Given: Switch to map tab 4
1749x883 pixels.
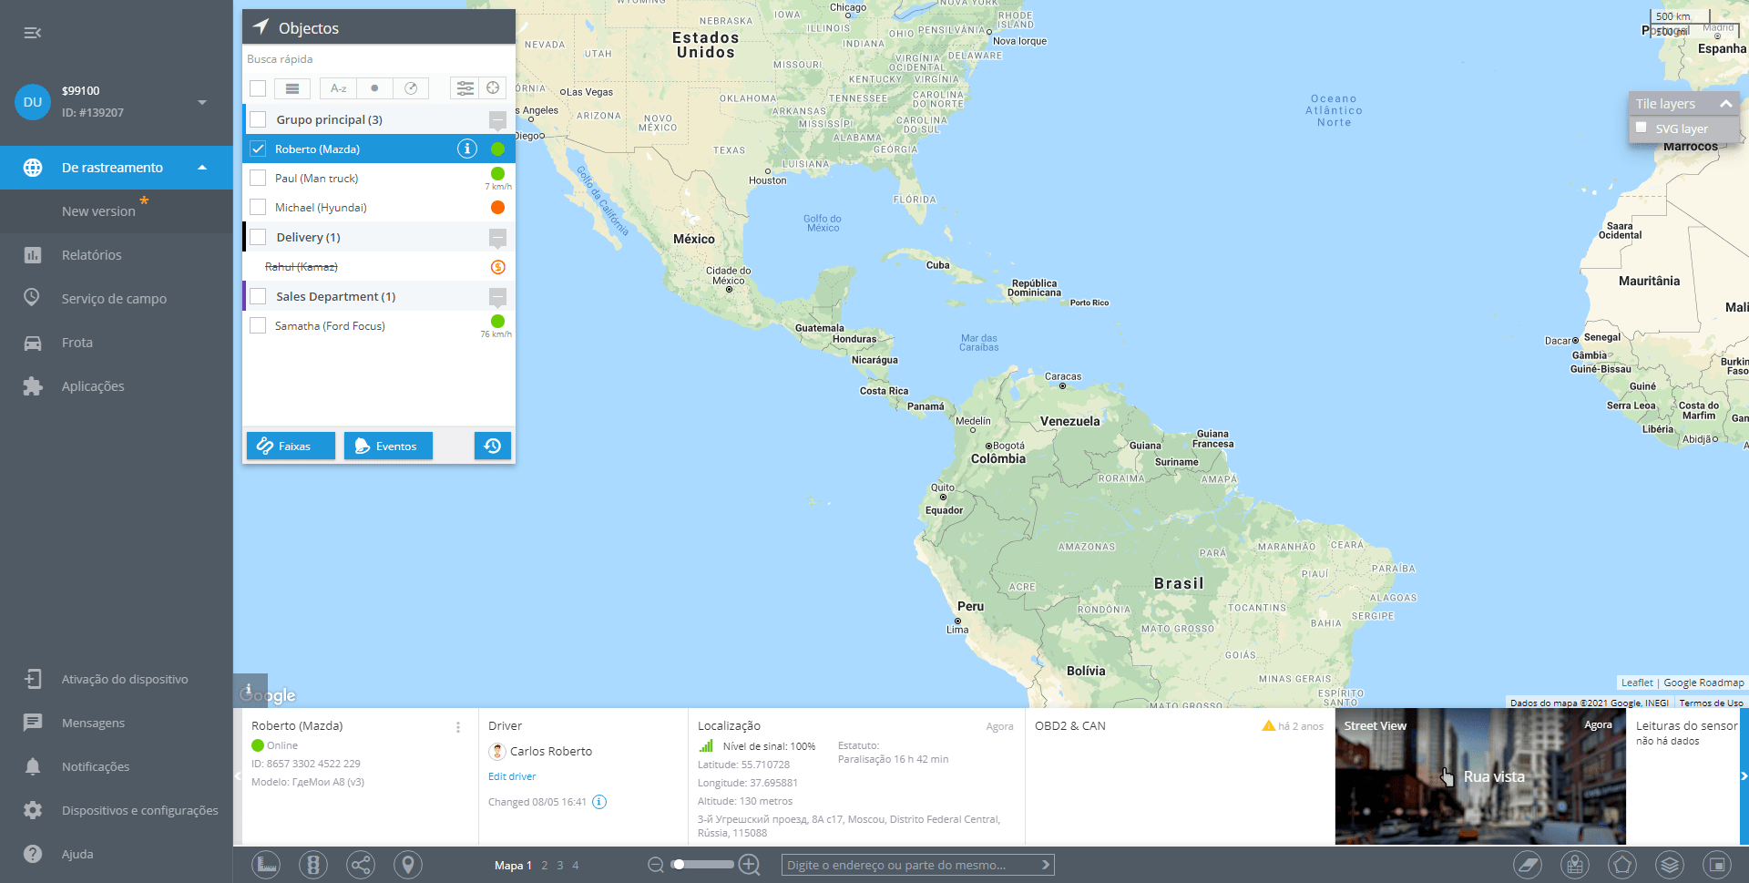Looking at the screenshot, I should [x=576, y=866].
